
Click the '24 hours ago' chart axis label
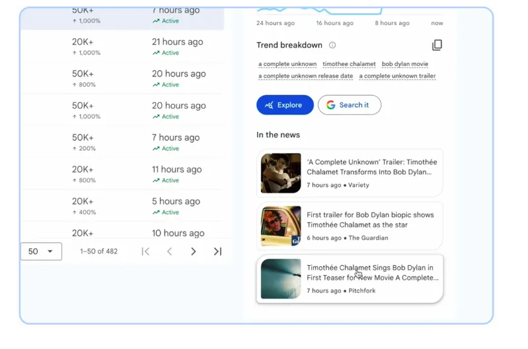tap(276, 23)
